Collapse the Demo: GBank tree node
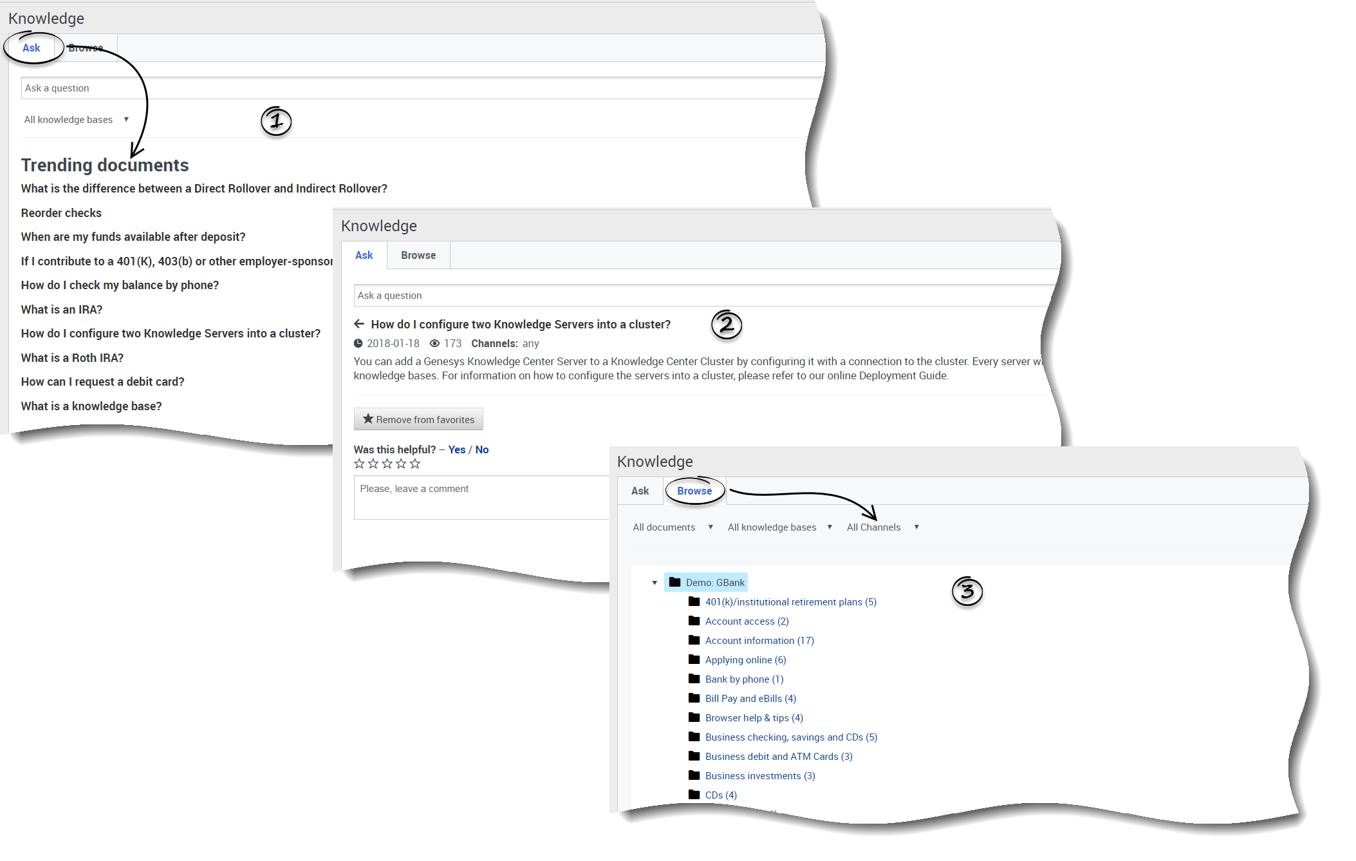The width and height of the screenshot is (1356, 861). 655,583
